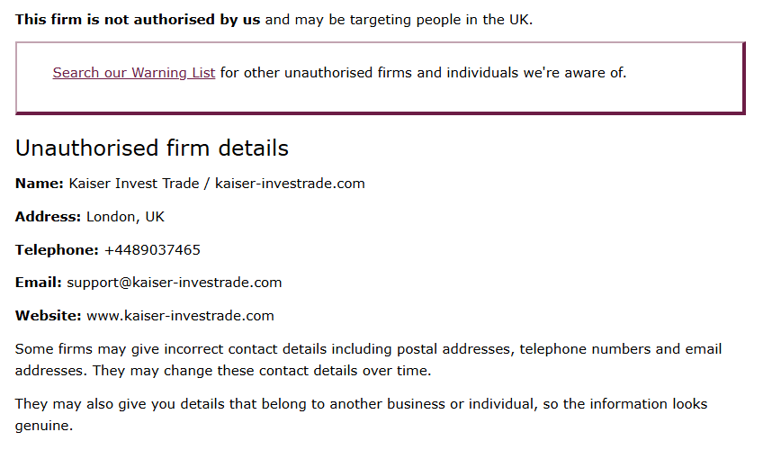Click the Address label
The height and width of the screenshot is (450, 763).
pos(49,217)
